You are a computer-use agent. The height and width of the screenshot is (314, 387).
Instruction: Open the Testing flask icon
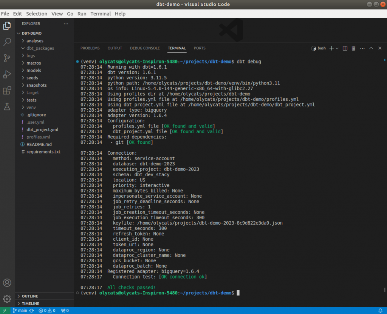[7, 106]
